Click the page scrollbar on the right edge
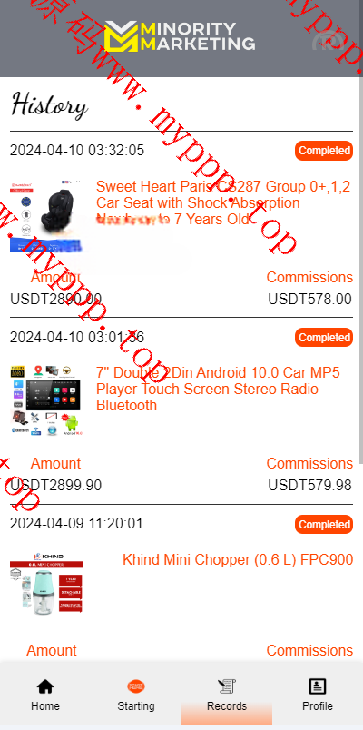The height and width of the screenshot is (730, 363). pyautogui.click(x=360, y=263)
